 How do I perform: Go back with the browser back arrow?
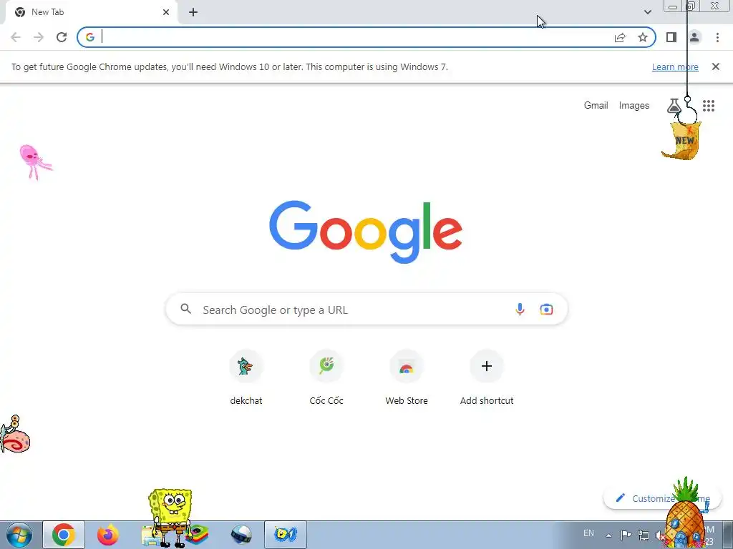[x=16, y=37]
